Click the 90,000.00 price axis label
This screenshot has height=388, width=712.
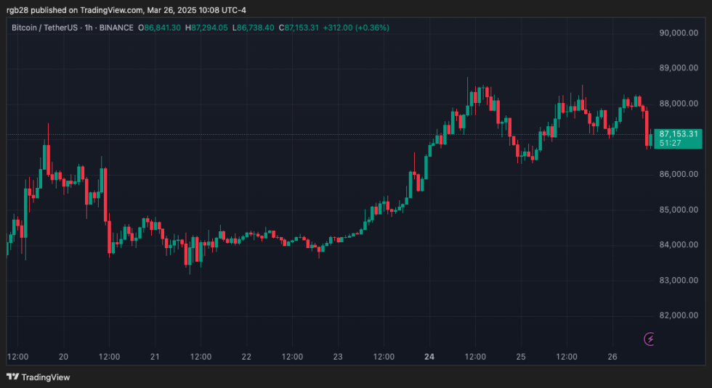679,33
